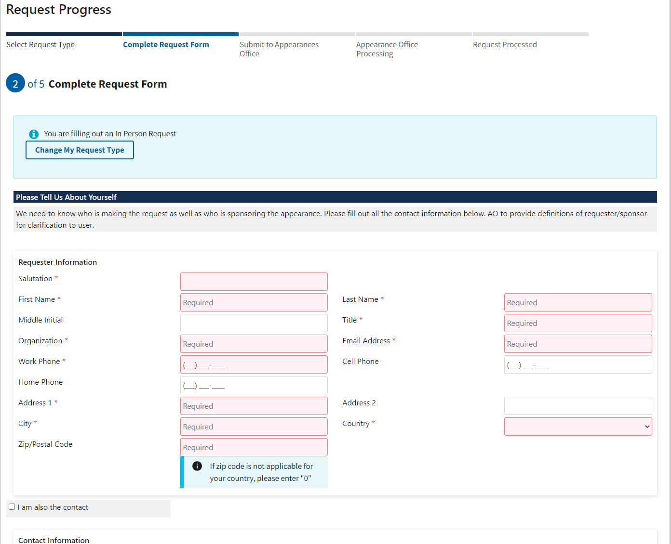Click the Middle Initial text box

coord(254,323)
